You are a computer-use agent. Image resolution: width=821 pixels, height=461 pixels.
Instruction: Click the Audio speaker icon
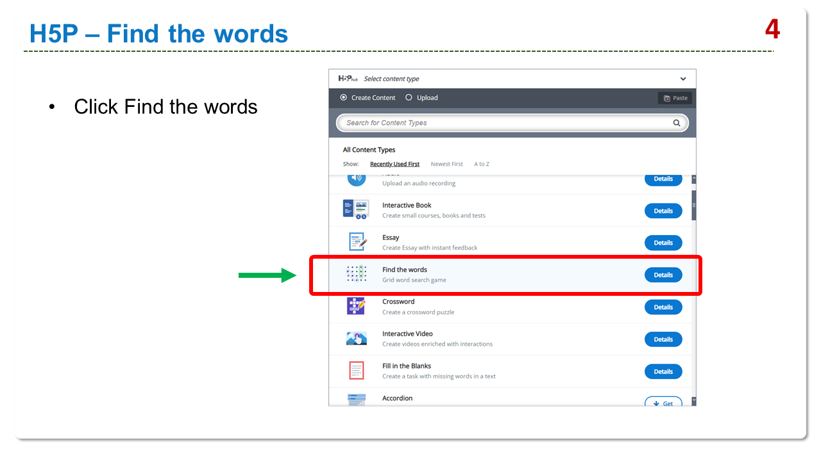coord(356,179)
